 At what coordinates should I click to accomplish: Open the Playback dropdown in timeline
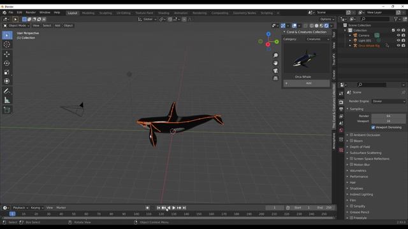20,208
